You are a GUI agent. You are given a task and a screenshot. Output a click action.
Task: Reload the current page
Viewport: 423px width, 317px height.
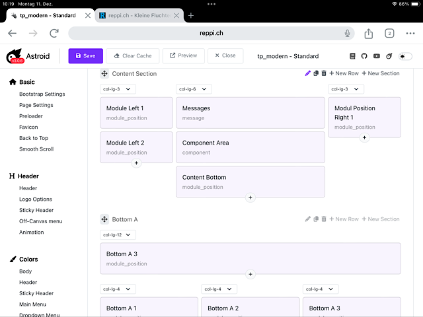click(x=54, y=33)
